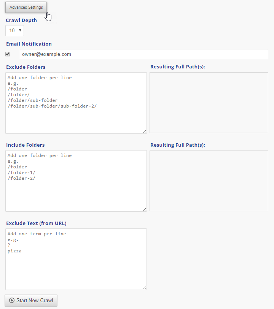The width and height of the screenshot is (274, 309).
Task: Uncheck the Email Notification checkbox
Action: coord(8,54)
